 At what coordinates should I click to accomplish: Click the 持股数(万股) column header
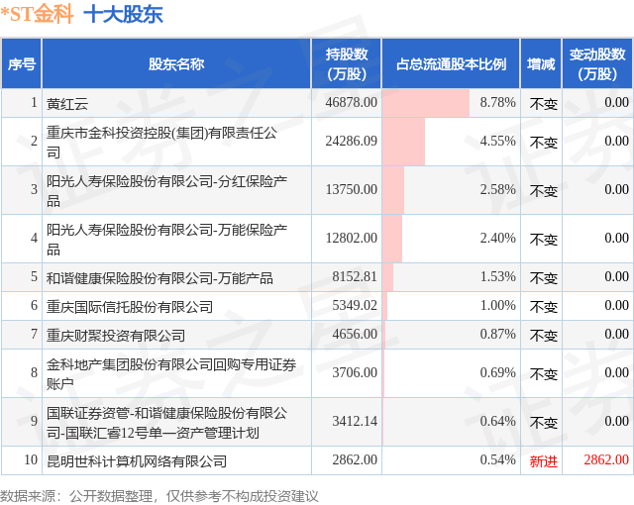[347, 63]
